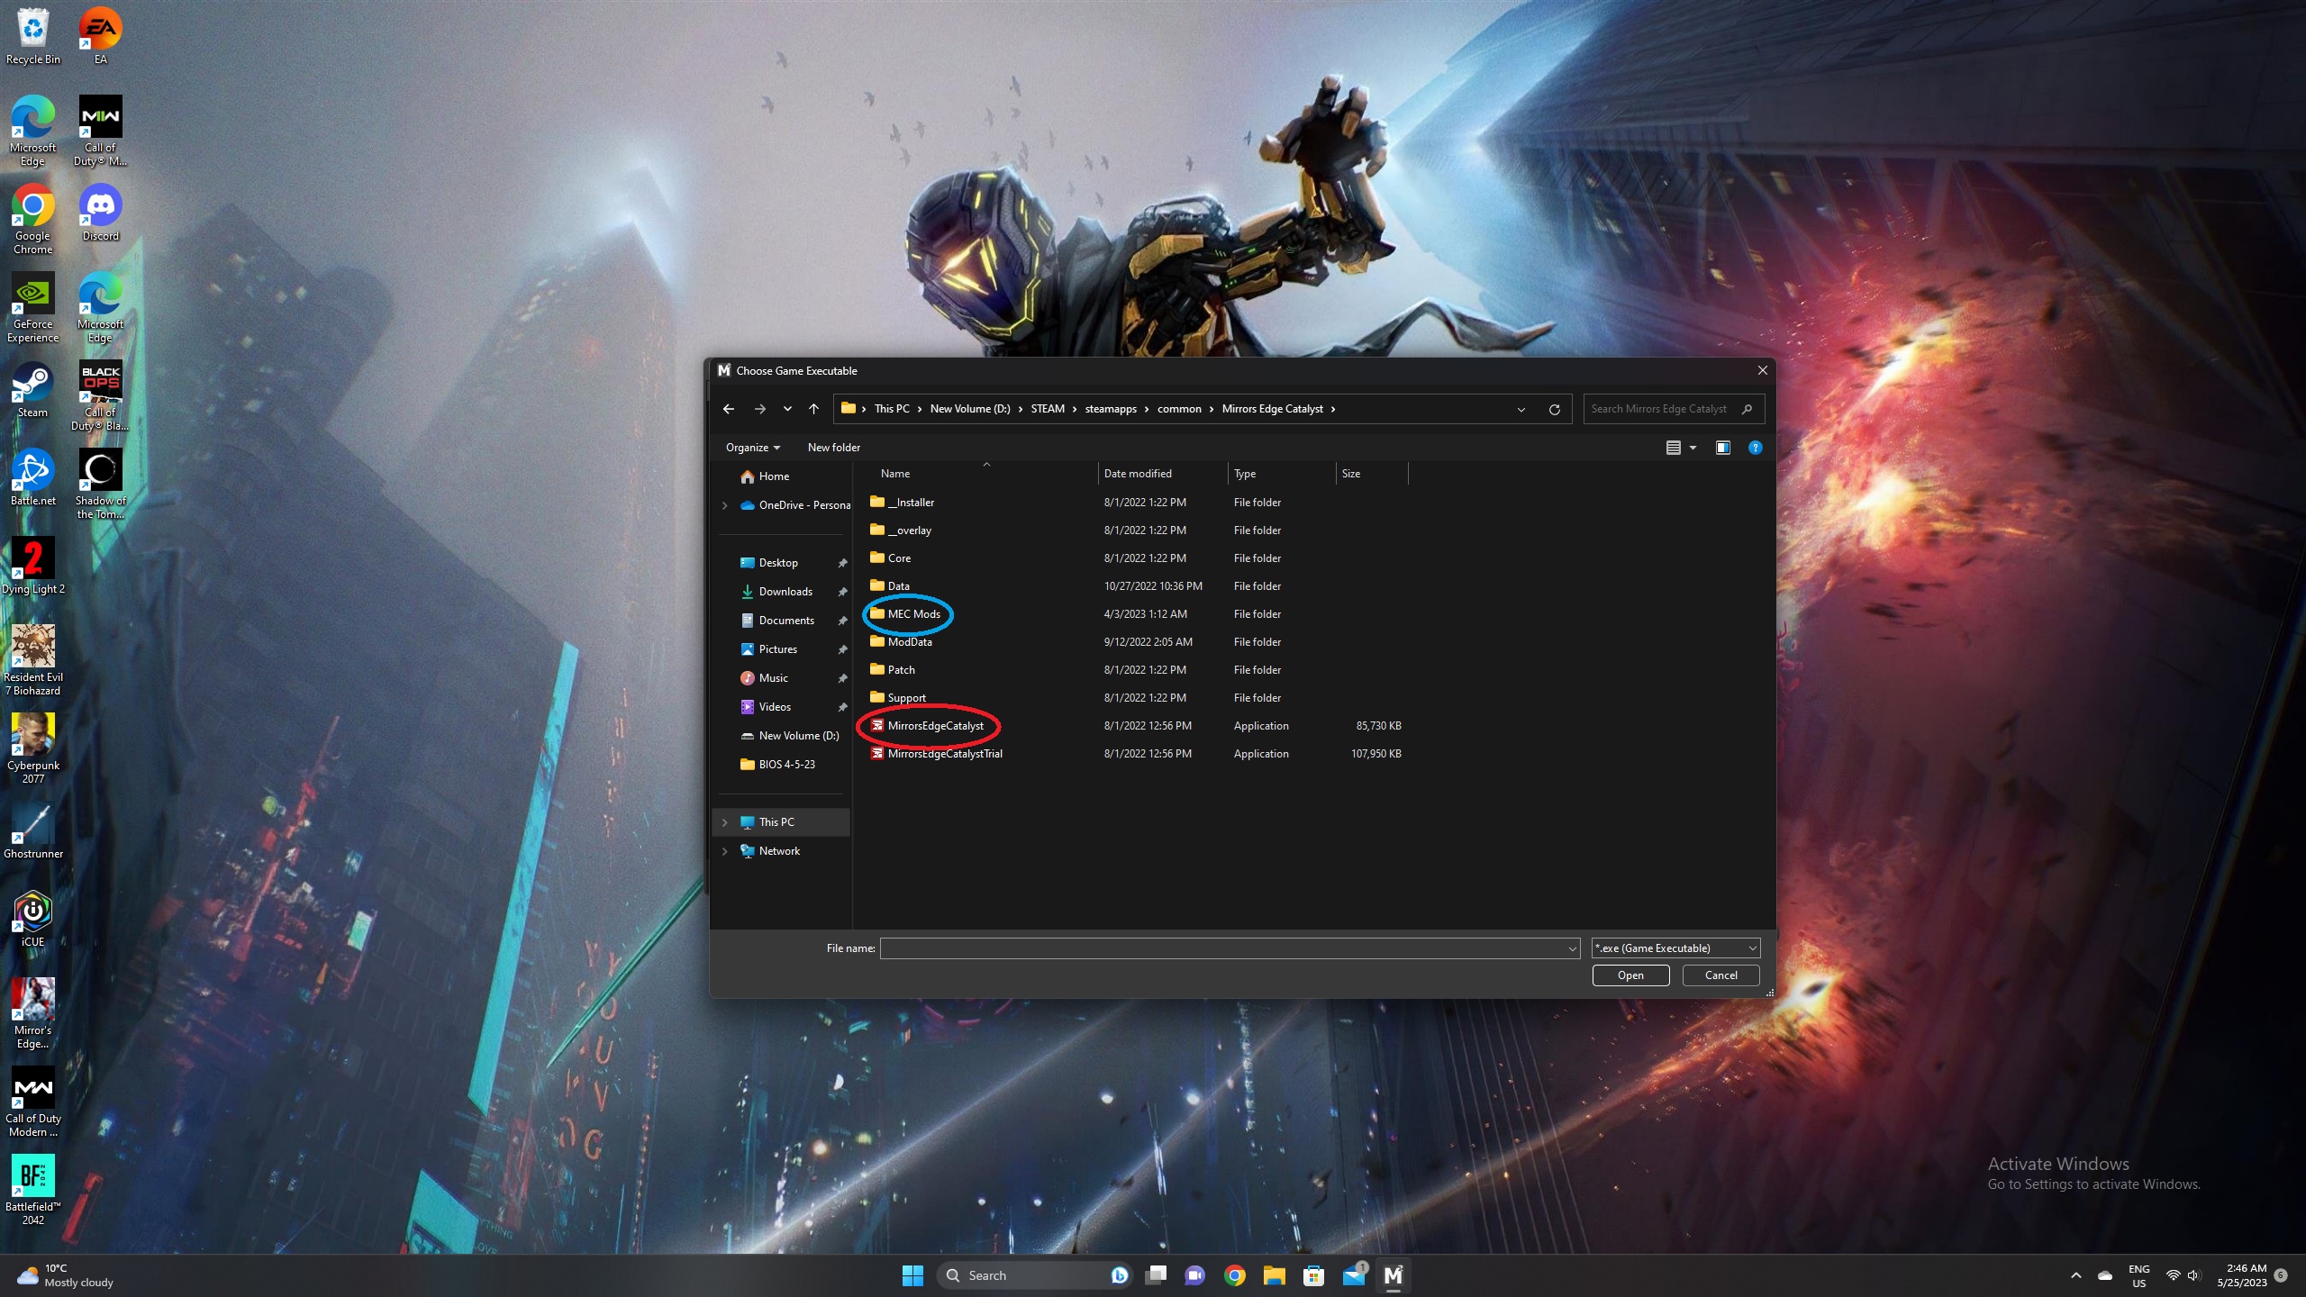2306x1297 pixels.
Task: Open the file type filter dropdown
Action: click(x=1675, y=948)
